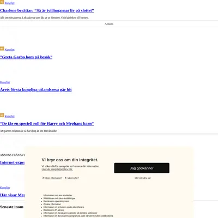The image size is (218, 218).
Task: Open the partially hidden Här visar Me… headline
Action: click(x=12, y=195)
